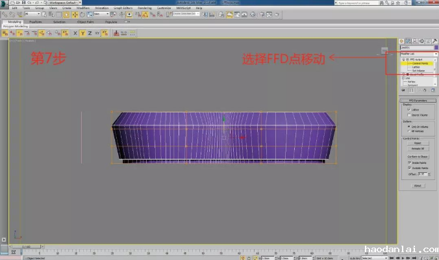
Task: Open the Rendering menu
Action: pos(144,8)
